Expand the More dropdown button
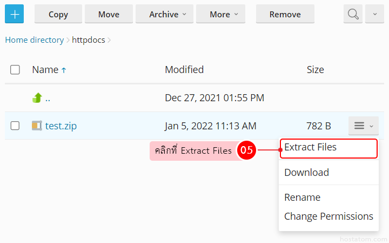Image resolution: width=389 pixels, height=243 pixels. click(x=220, y=14)
